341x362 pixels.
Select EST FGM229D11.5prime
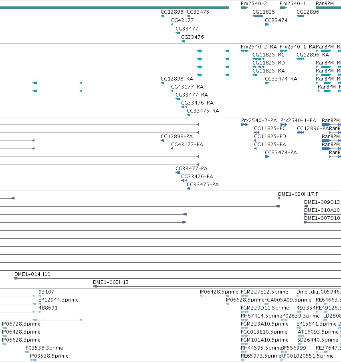tap(264, 308)
